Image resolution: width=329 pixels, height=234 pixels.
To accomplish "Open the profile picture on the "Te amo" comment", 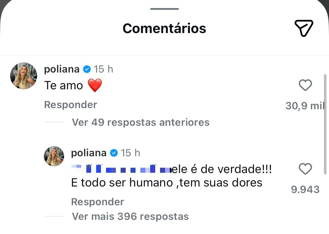I will tap(24, 76).
